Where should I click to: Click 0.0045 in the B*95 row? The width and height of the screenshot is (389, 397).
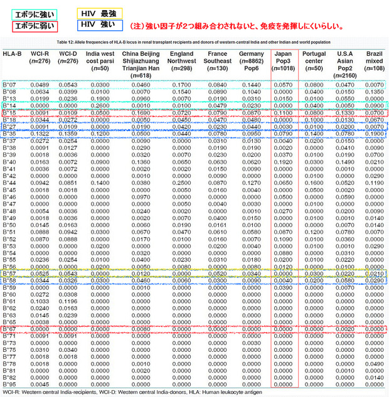click(x=40, y=384)
